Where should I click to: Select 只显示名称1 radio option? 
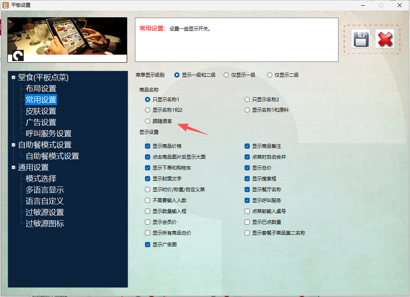tap(147, 99)
